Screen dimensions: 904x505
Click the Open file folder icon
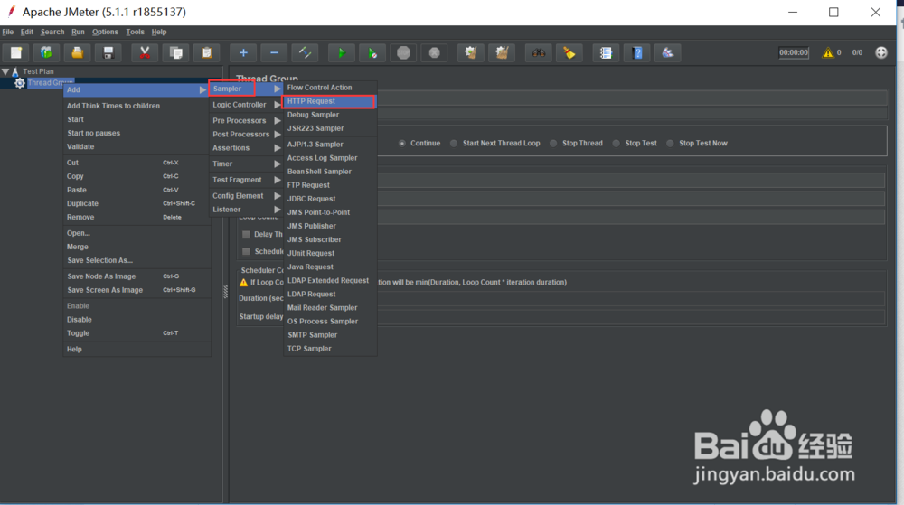[x=77, y=53]
